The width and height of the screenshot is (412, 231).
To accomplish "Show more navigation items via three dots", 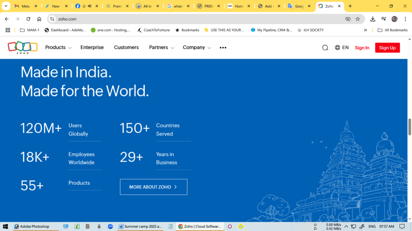I will [x=223, y=48].
